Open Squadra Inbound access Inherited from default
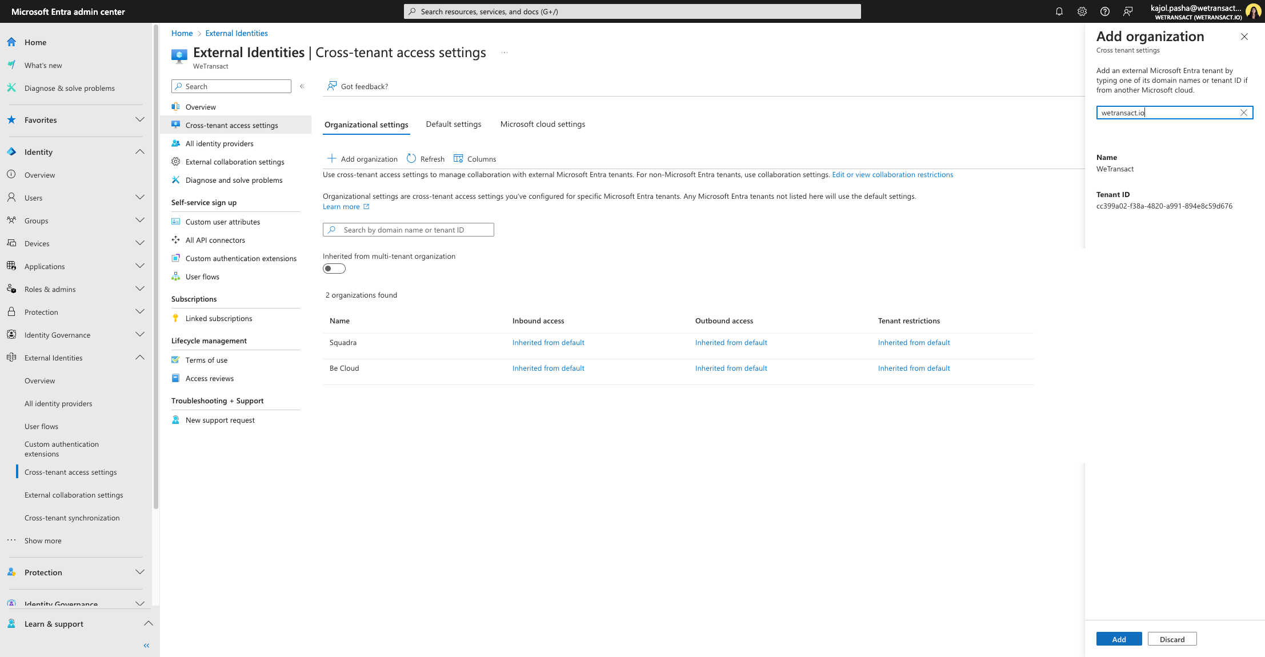The height and width of the screenshot is (657, 1265). pos(549,343)
